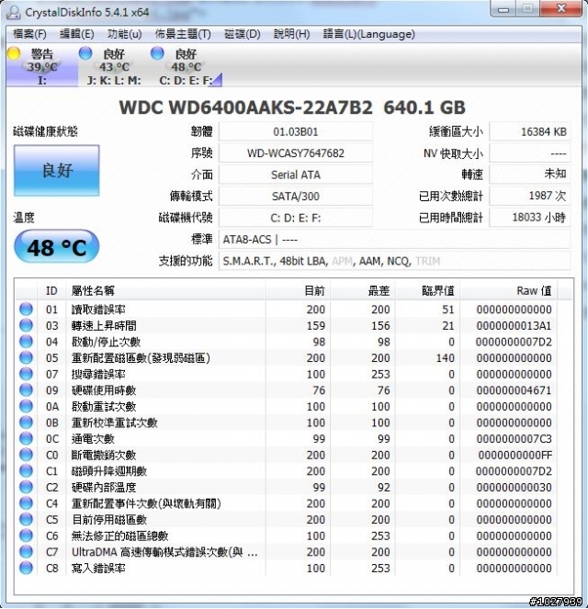588x609 pixels.
Task: Open the 語言(L)(Language) menu
Action: [369, 34]
